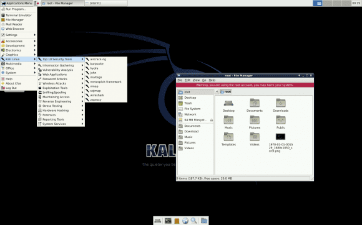Open the Edit menu in File Manager
Viewport: 362px width, 225px height.
coord(187,80)
